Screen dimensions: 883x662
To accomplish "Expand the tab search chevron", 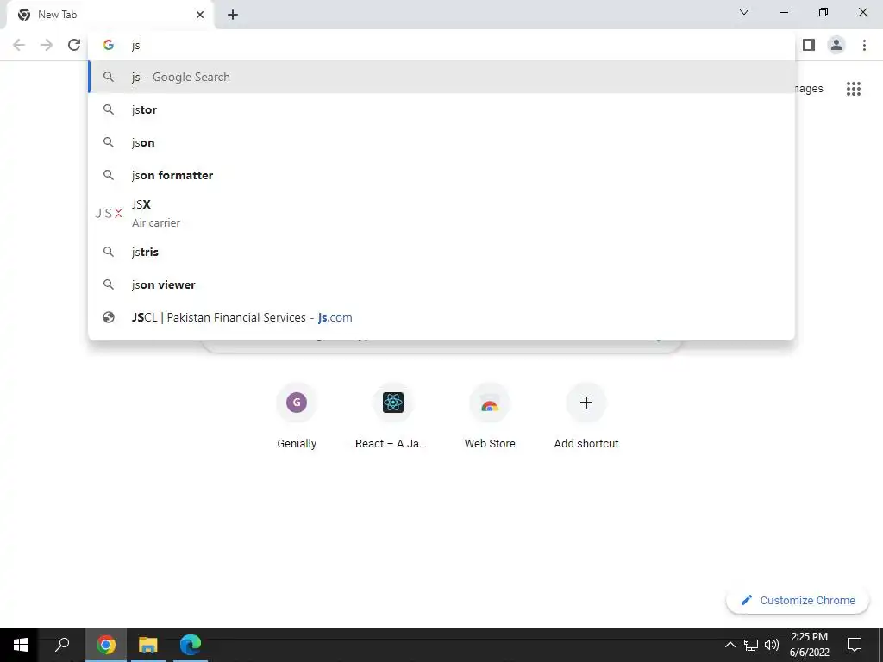I will click(x=744, y=12).
